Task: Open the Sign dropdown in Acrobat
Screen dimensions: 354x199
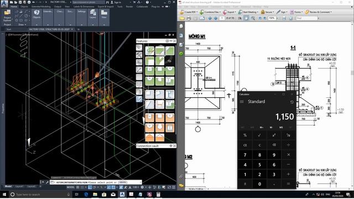Action: 282,12
